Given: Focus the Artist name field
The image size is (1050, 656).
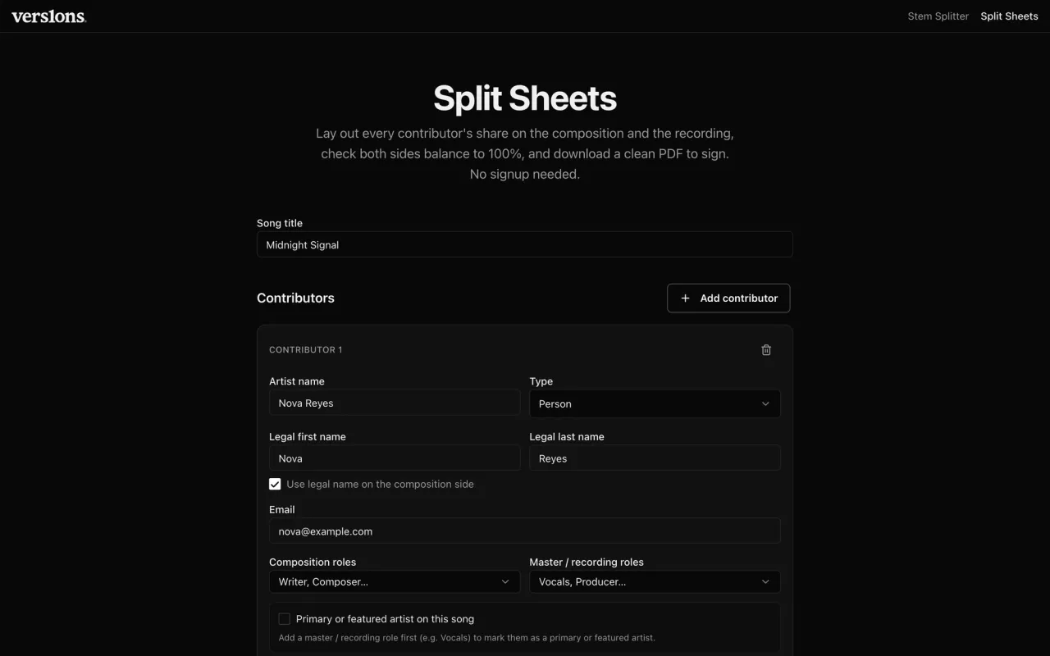Looking at the screenshot, I should pos(395,403).
